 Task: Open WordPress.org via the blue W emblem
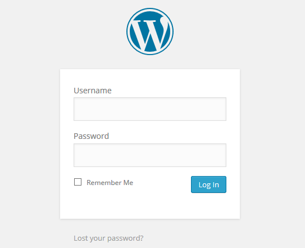pos(150,31)
